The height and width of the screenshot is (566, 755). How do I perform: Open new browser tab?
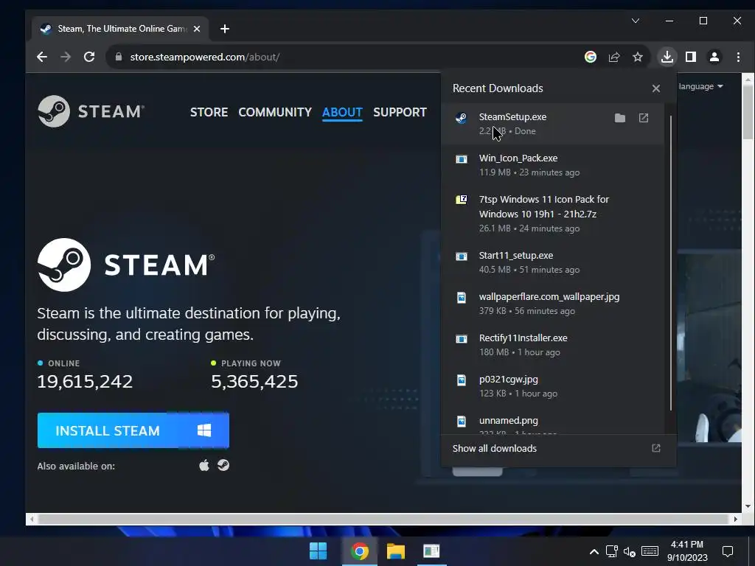224,29
